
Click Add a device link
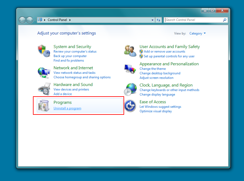click(63, 94)
